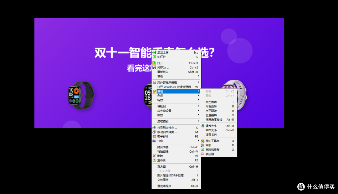
Task: Choose 退出本程序 to exit the program
Action: [176, 186]
